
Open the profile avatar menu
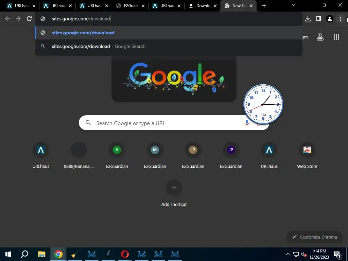pyautogui.click(x=330, y=19)
